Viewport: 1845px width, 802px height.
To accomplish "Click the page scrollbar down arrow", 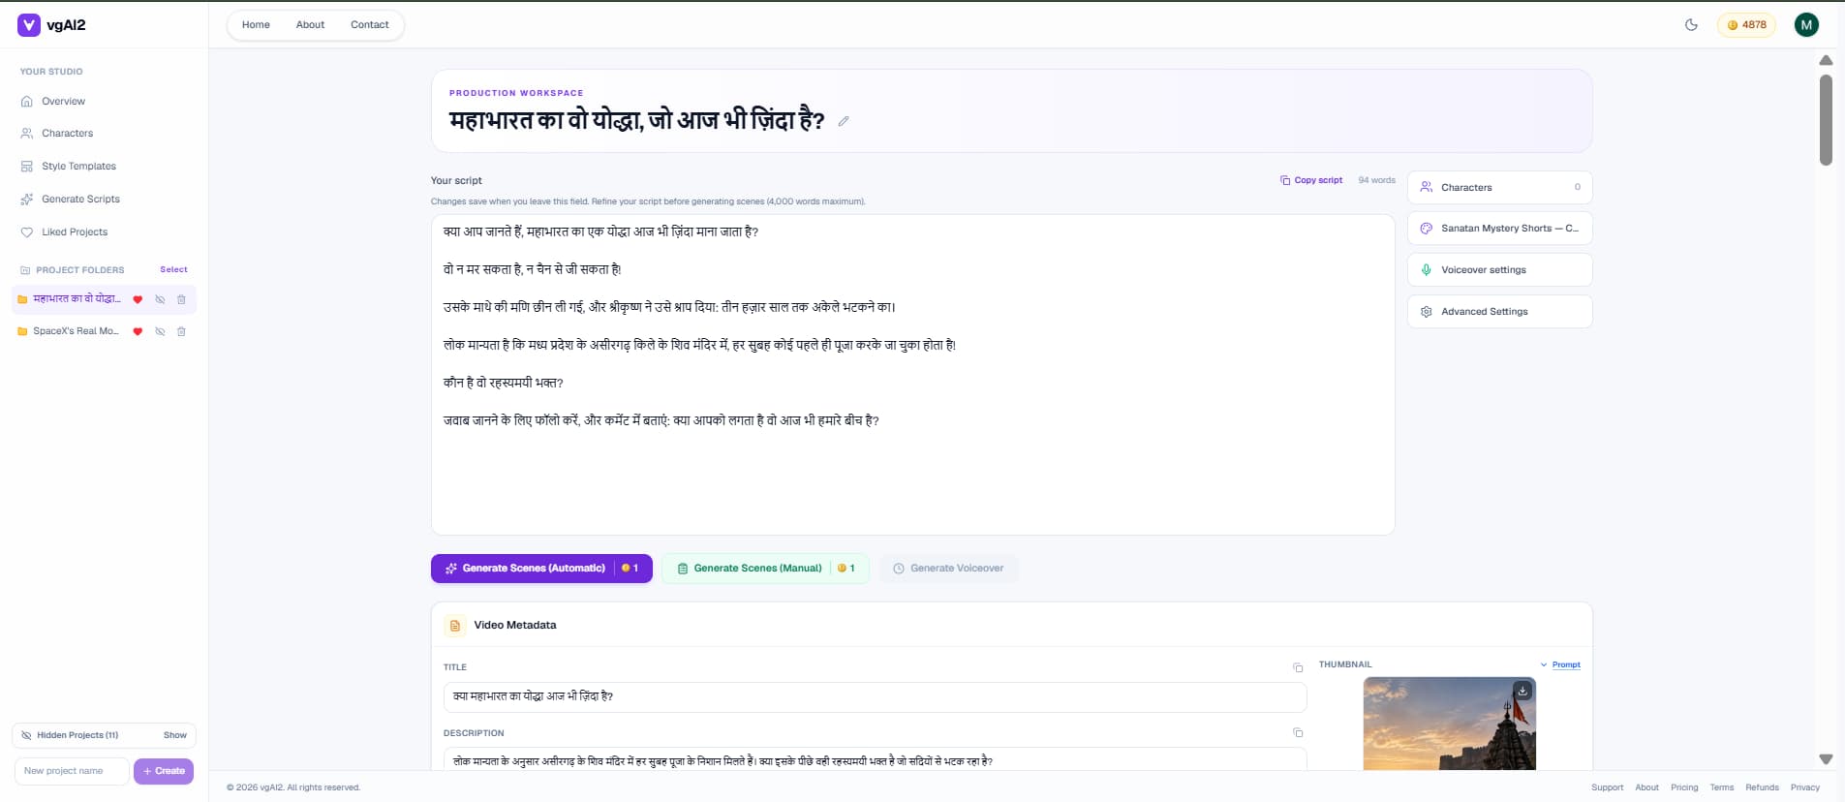I will tap(1826, 759).
